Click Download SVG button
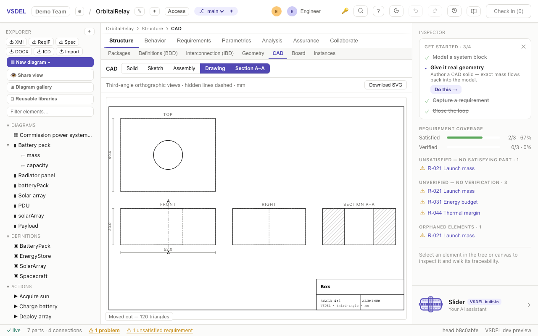This screenshot has height=336, width=538. tap(385, 85)
